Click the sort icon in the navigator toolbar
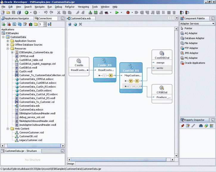The width and height of the screenshot is (216, 172). pos(49,24)
